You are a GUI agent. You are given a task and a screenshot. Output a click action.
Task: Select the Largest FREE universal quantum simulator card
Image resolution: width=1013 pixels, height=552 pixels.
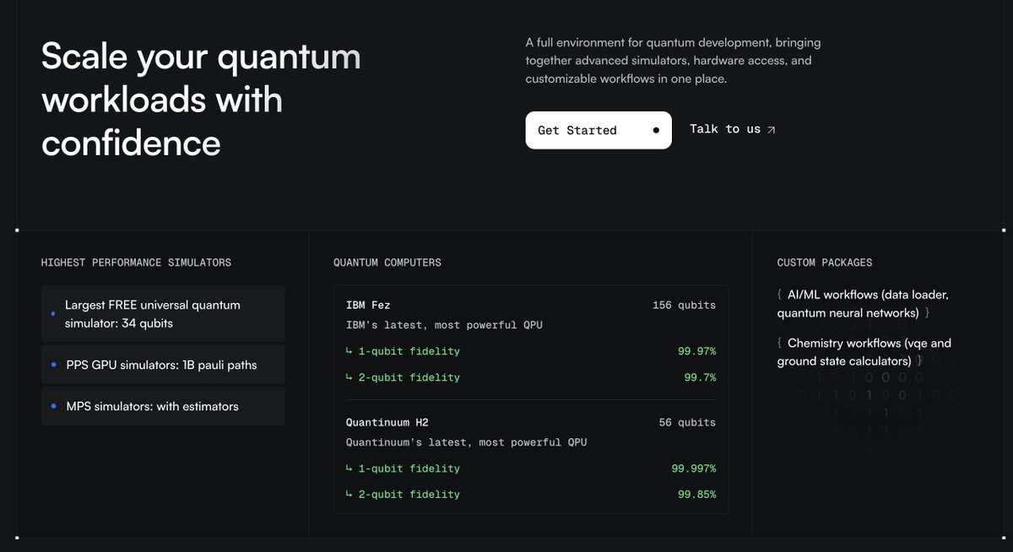(163, 314)
